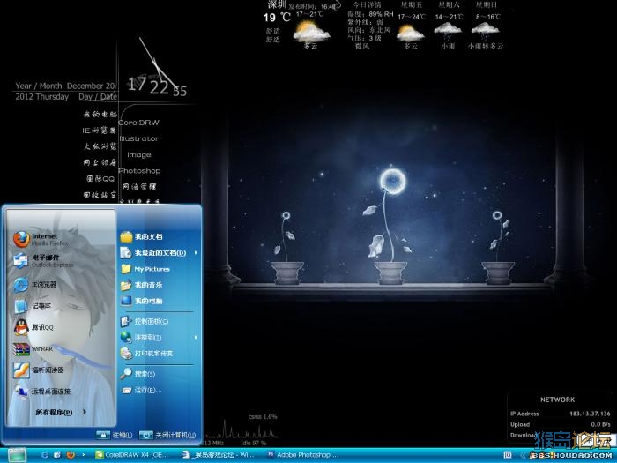Open Image shortcut in desktop launcher
Screen dimensions: 617x463
click(x=139, y=154)
